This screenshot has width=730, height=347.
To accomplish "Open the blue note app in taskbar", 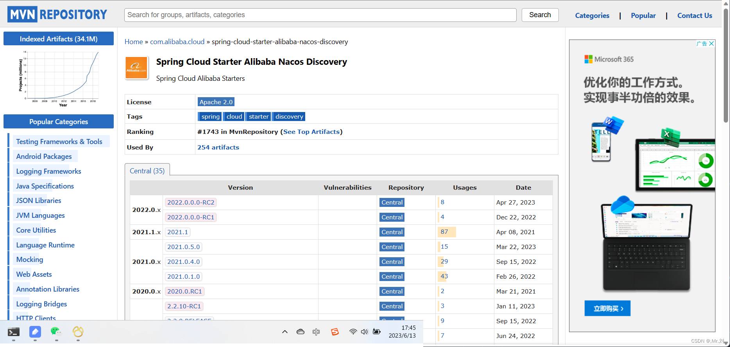I will [x=35, y=332].
